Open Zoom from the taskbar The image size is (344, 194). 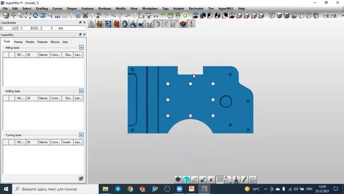coord(180,189)
